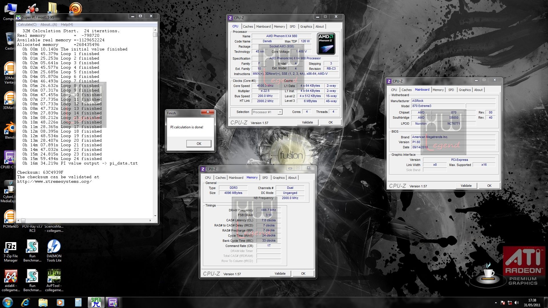Open About tab in top CPU-Z window

click(320, 27)
